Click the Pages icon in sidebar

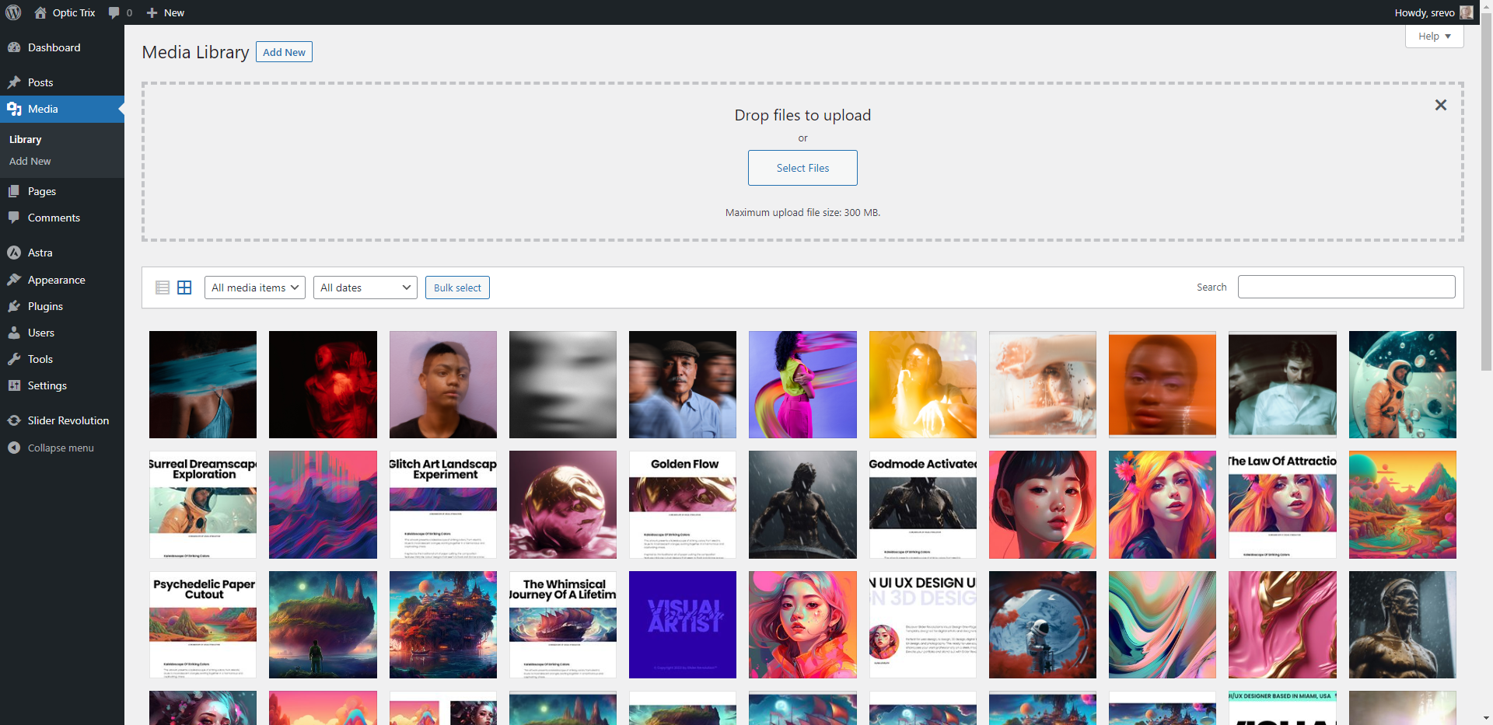pyautogui.click(x=14, y=191)
